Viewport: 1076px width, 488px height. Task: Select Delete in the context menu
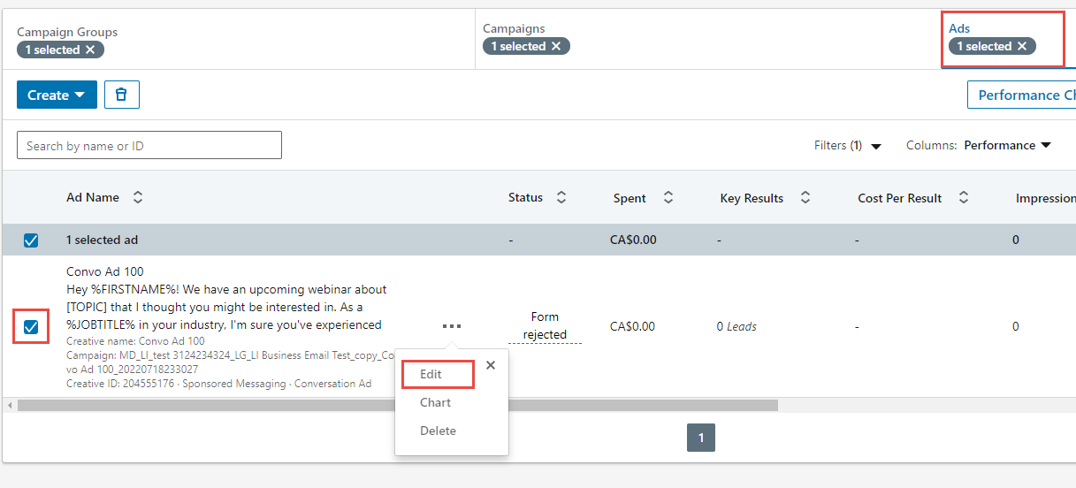tap(438, 431)
